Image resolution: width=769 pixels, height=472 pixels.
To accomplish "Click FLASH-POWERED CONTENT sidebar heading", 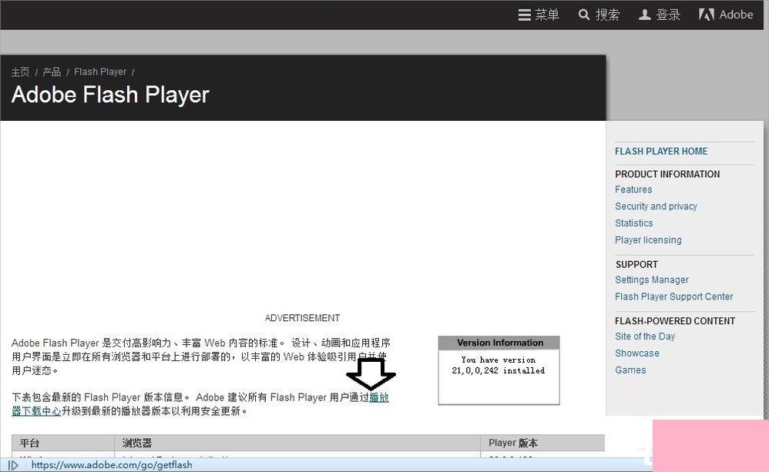I will point(675,321).
